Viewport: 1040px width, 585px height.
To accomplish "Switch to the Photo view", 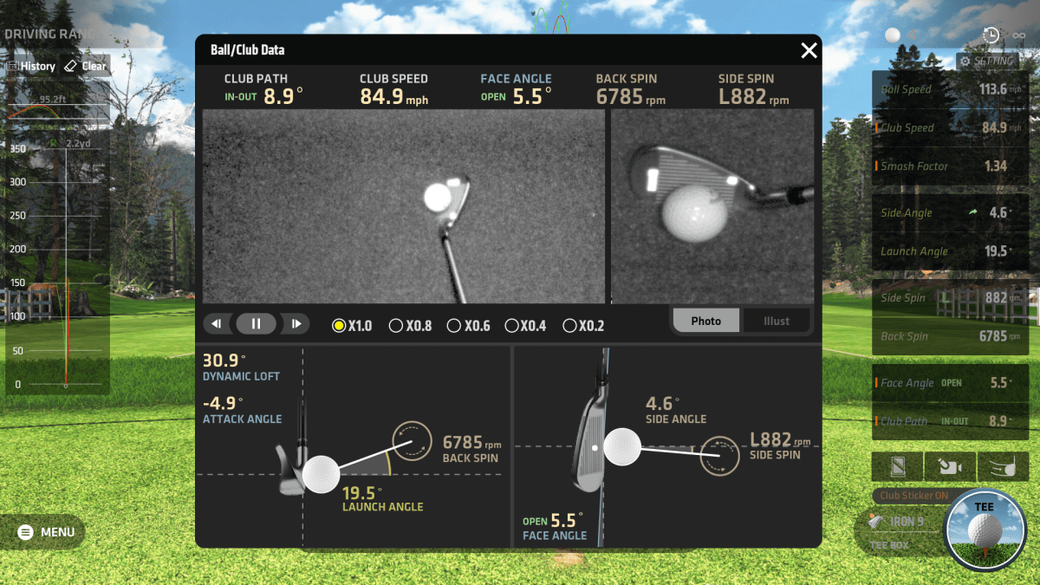I will pyautogui.click(x=705, y=321).
